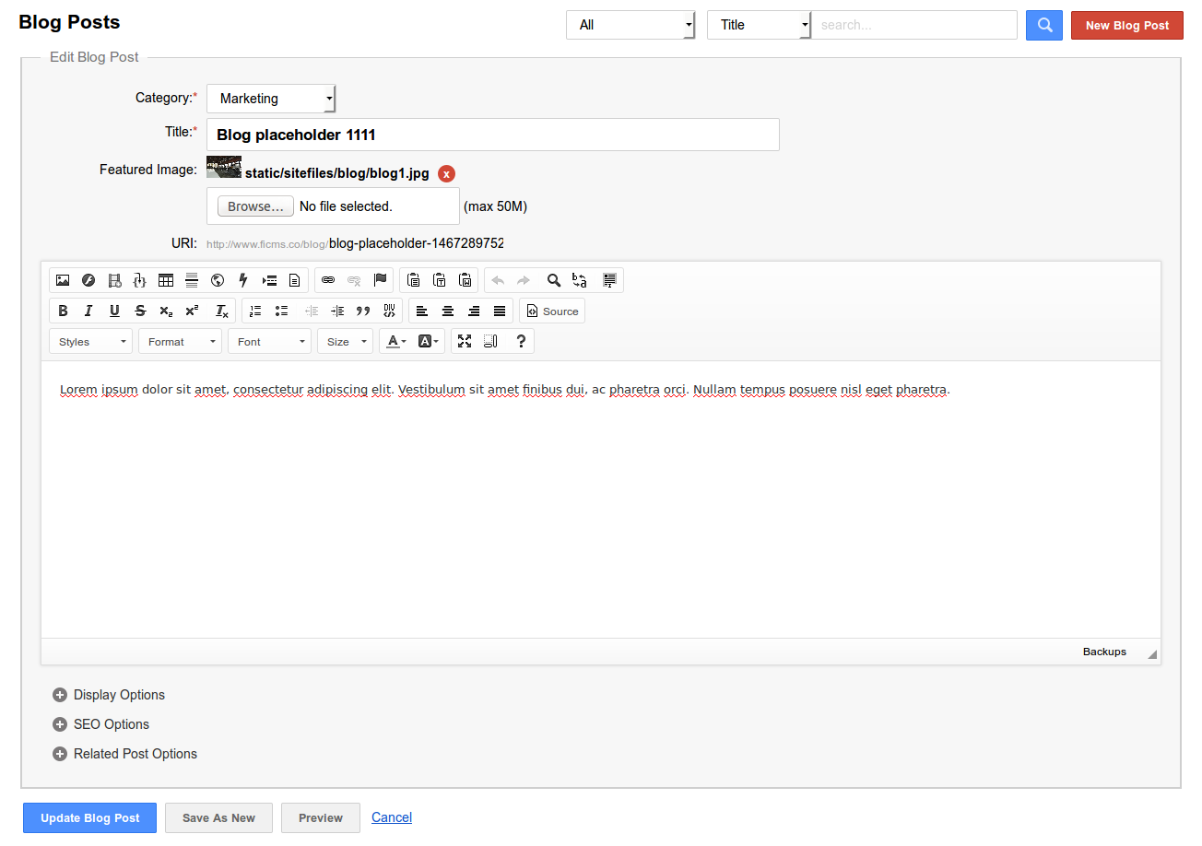The image size is (1202, 846).
Task: Click the Cancel link
Action: click(x=391, y=817)
